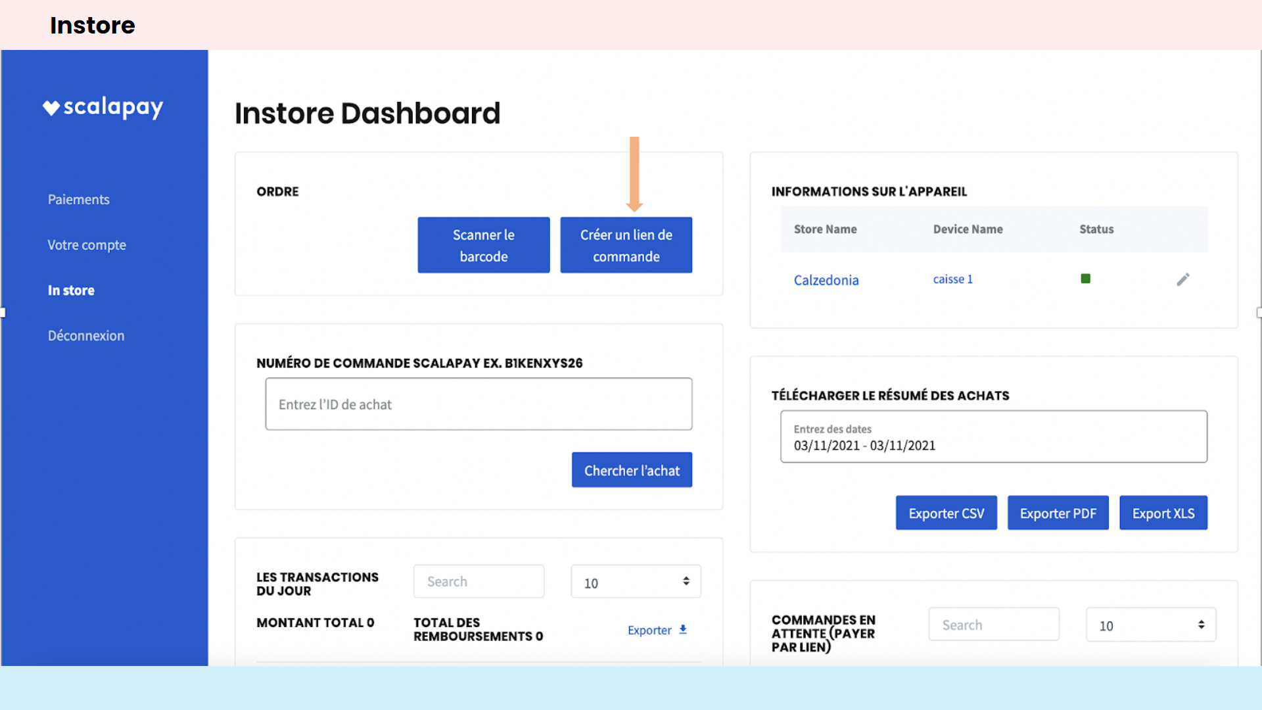Viewport: 1262px width, 710px height.
Task: Focus the Entrez l'ID de achat field
Action: pos(479,404)
